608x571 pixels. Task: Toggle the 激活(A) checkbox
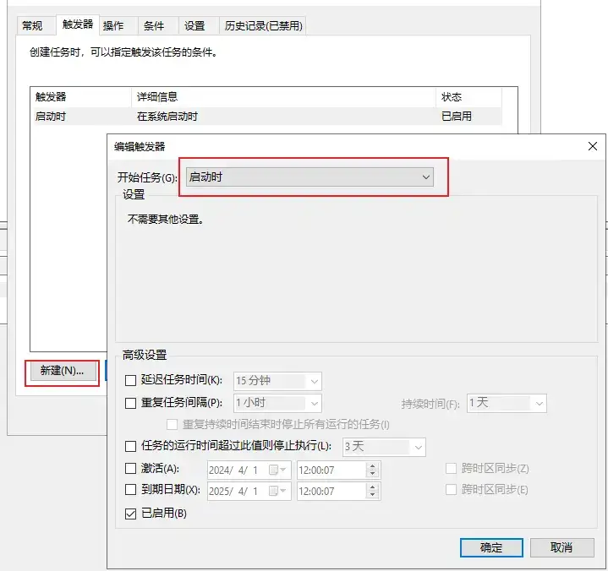click(x=131, y=469)
